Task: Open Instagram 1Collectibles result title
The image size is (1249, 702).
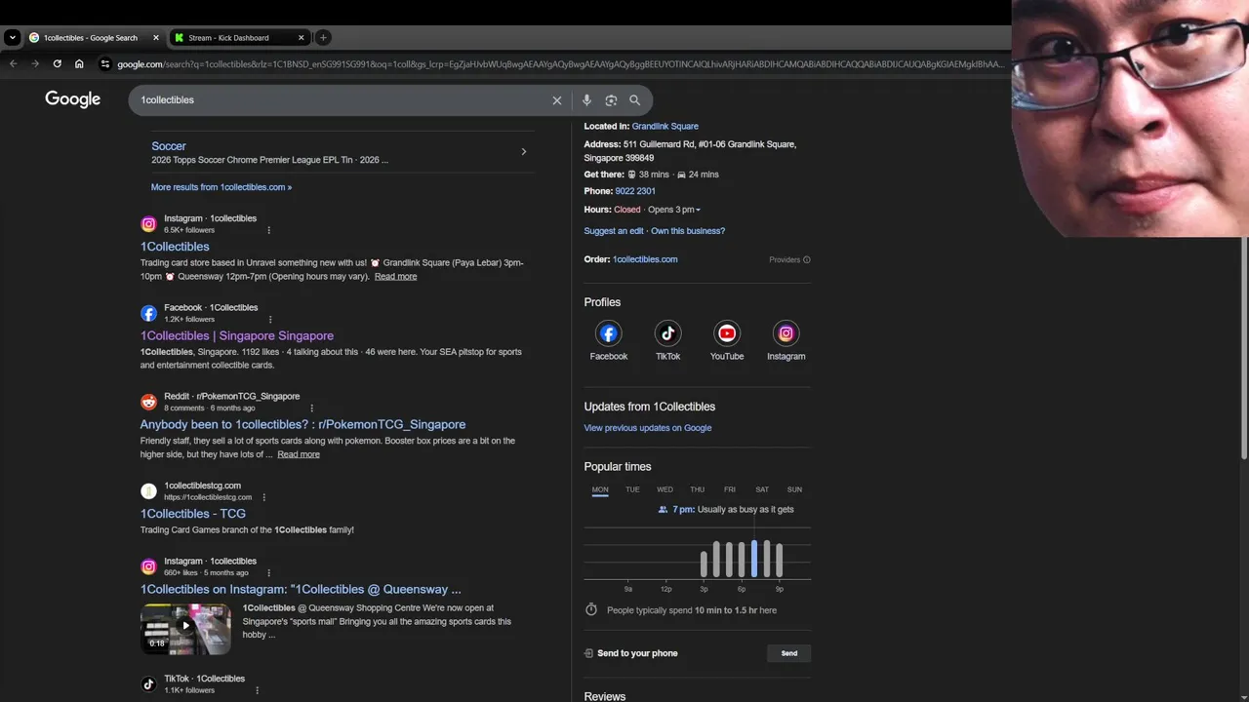Action: click(175, 247)
